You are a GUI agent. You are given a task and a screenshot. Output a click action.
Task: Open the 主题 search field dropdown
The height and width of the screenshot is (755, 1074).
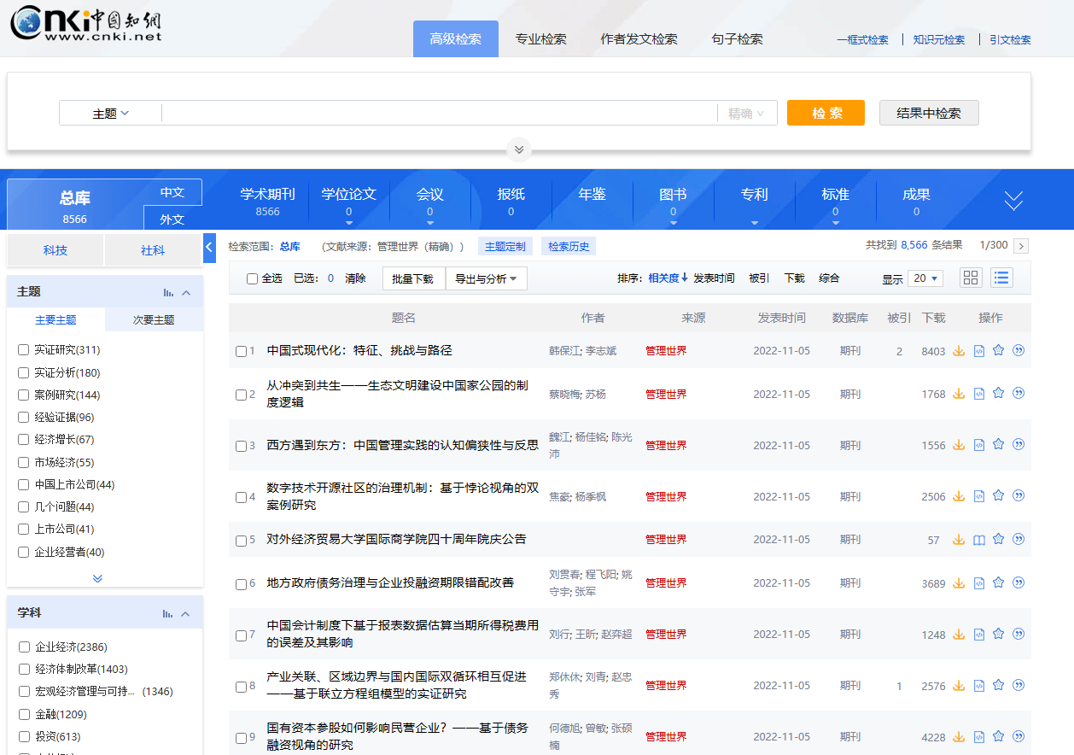pyautogui.click(x=110, y=113)
